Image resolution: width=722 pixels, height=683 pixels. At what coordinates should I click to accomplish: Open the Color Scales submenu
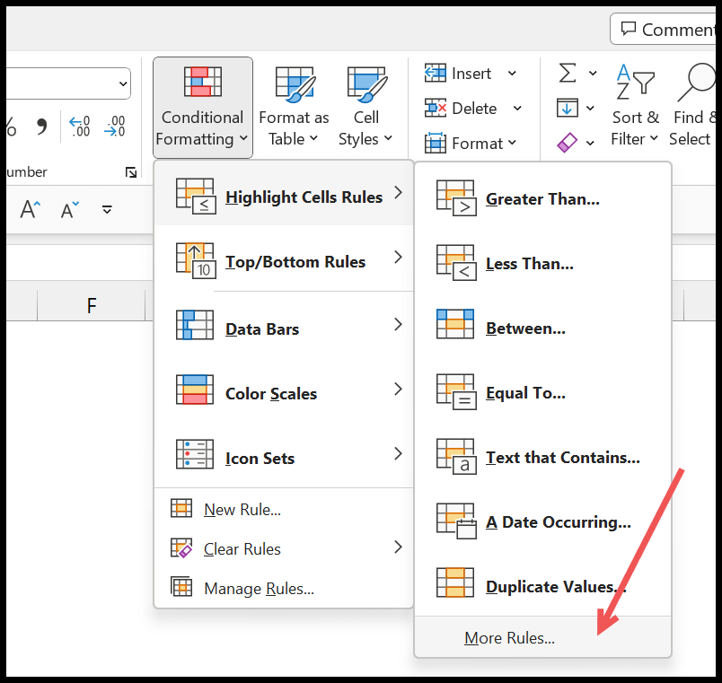[x=283, y=390]
